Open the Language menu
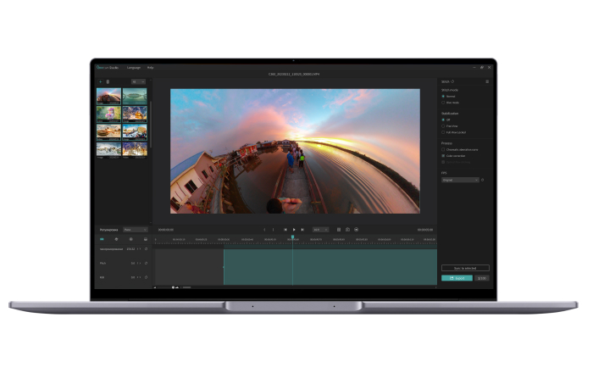Viewport: 593px width, 373px height. click(x=134, y=67)
